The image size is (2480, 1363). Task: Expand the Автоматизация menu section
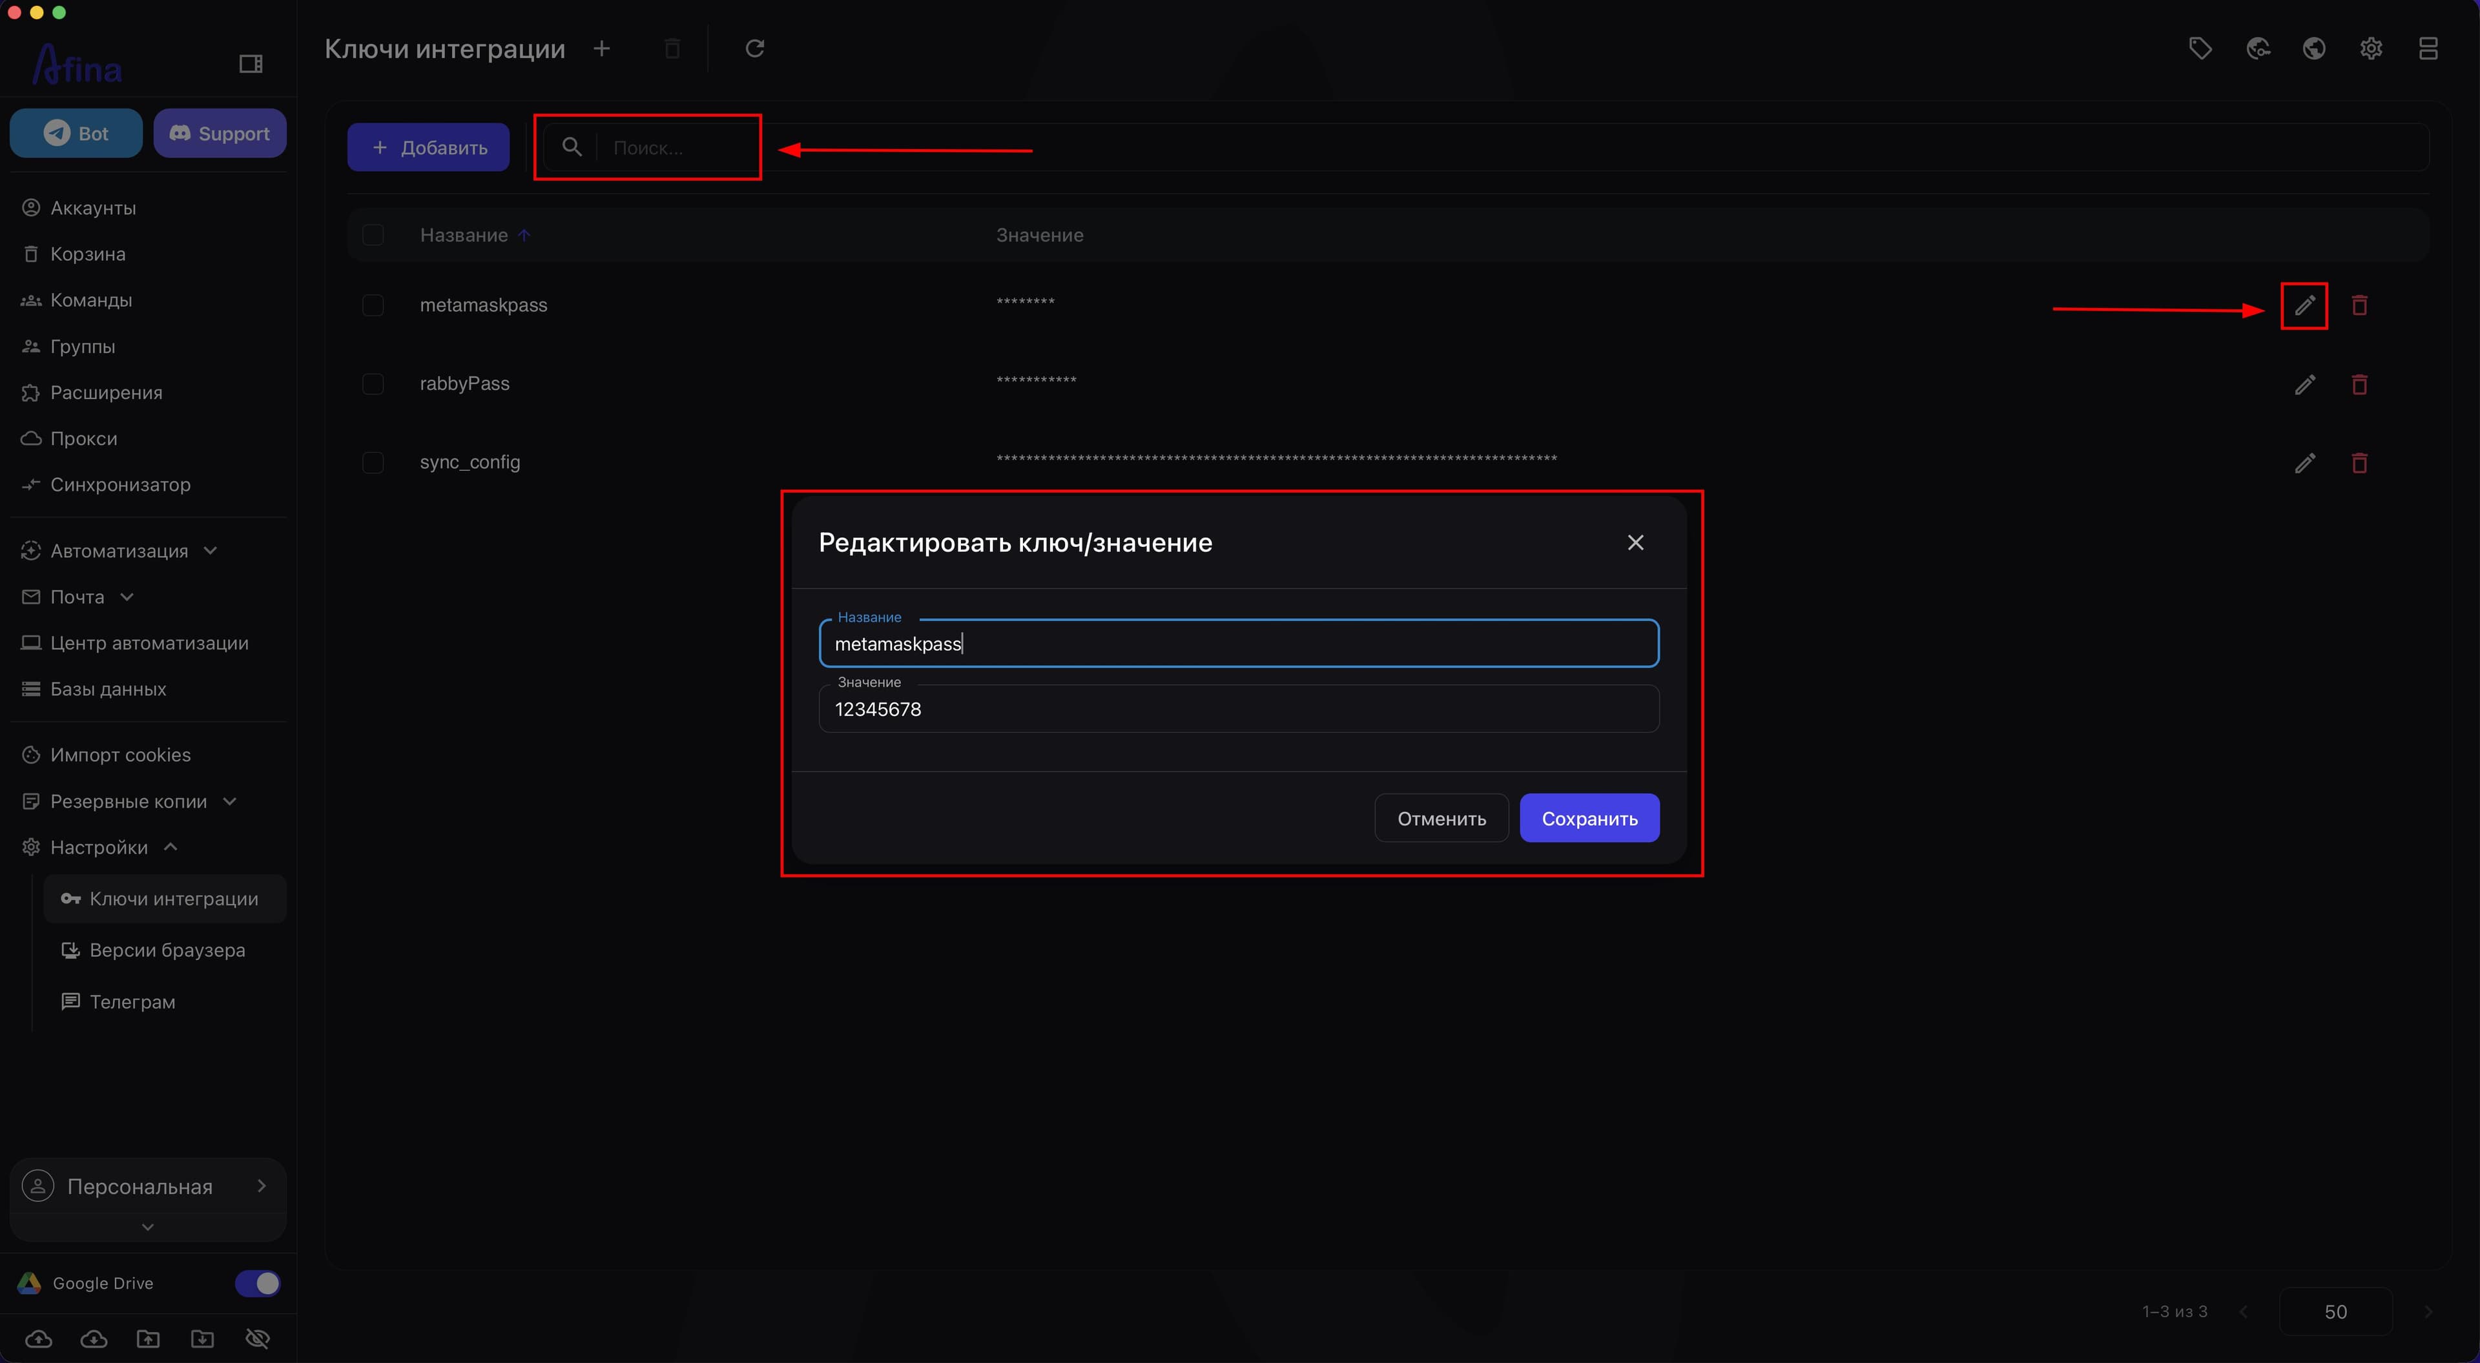[119, 551]
